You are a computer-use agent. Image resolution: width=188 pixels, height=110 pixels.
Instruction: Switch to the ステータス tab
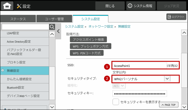coord(18,19)
